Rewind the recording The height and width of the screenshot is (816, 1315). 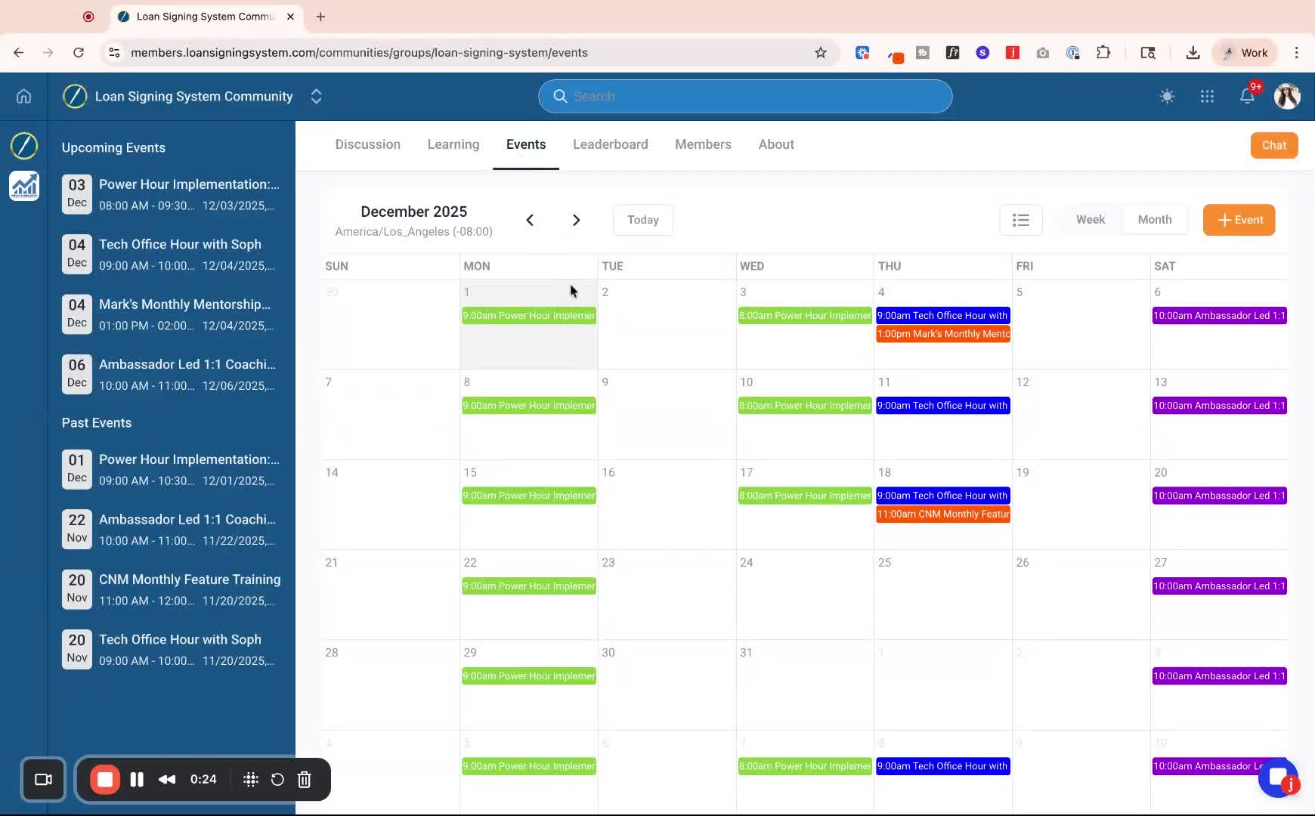[x=167, y=780]
